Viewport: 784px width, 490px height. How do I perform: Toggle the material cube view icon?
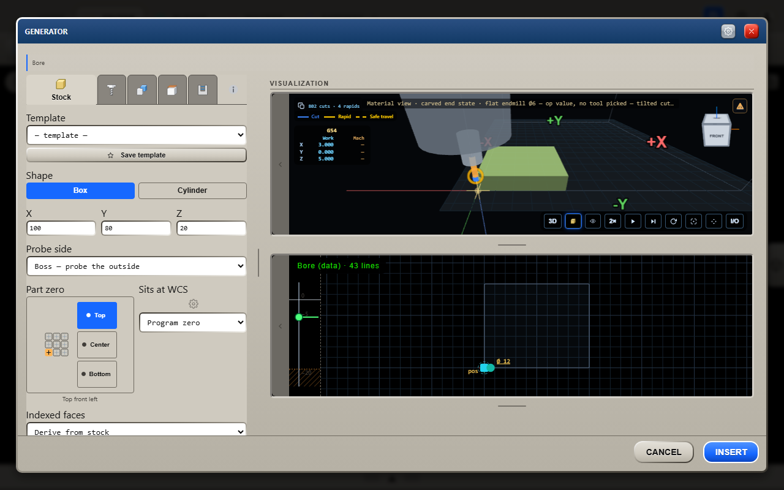click(573, 221)
